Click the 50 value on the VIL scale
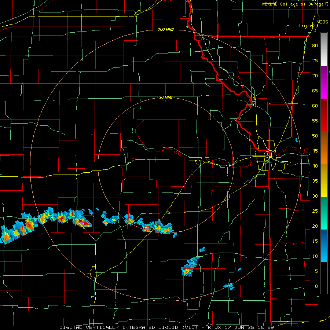The height and width of the screenshot is (330, 330). [x=315, y=136]
